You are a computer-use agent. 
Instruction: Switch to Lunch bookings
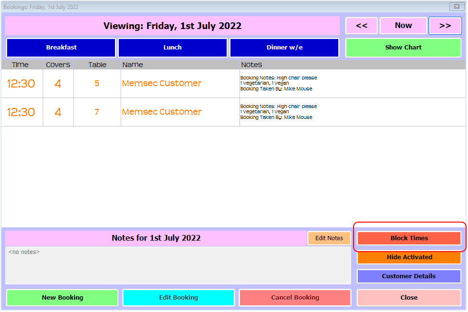[x=172, y=48]
